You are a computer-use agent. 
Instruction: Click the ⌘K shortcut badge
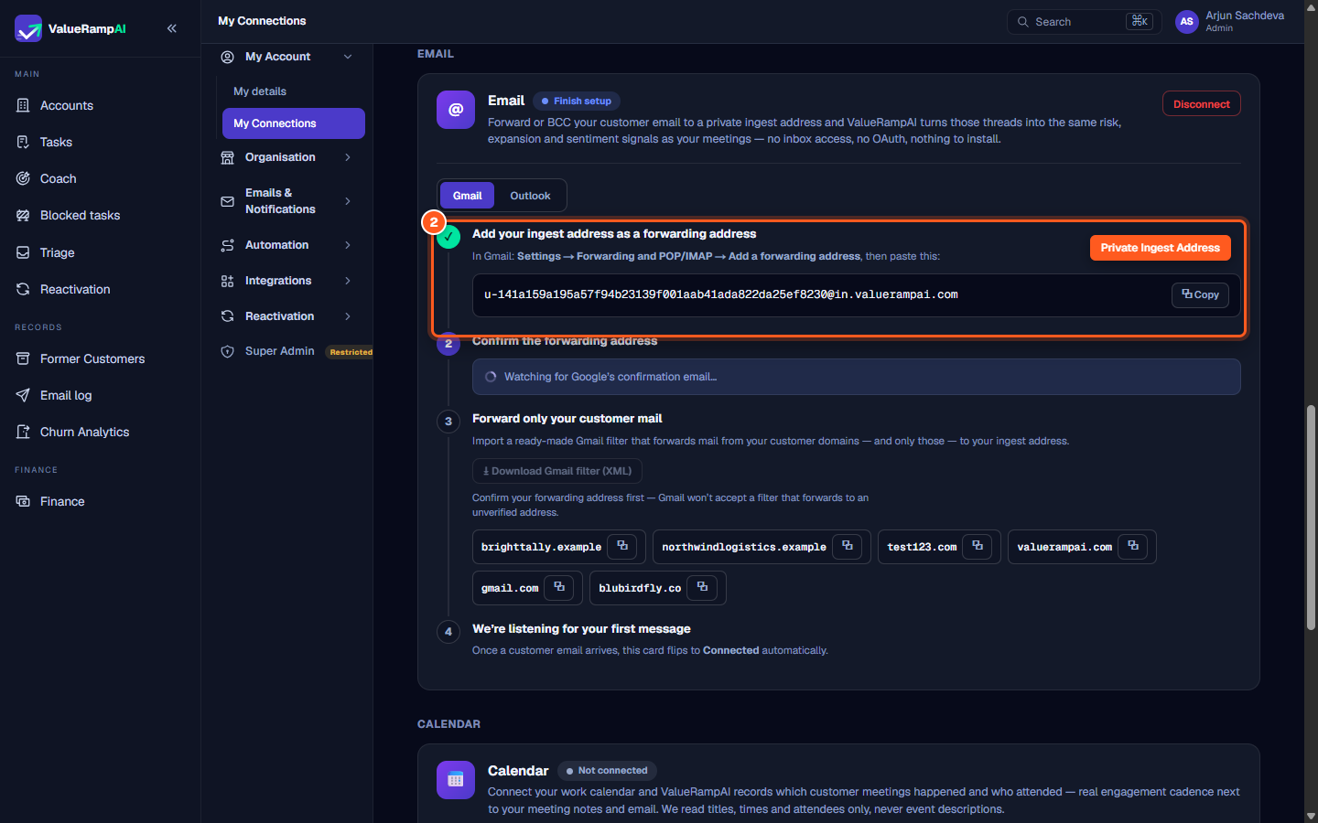1140,21
